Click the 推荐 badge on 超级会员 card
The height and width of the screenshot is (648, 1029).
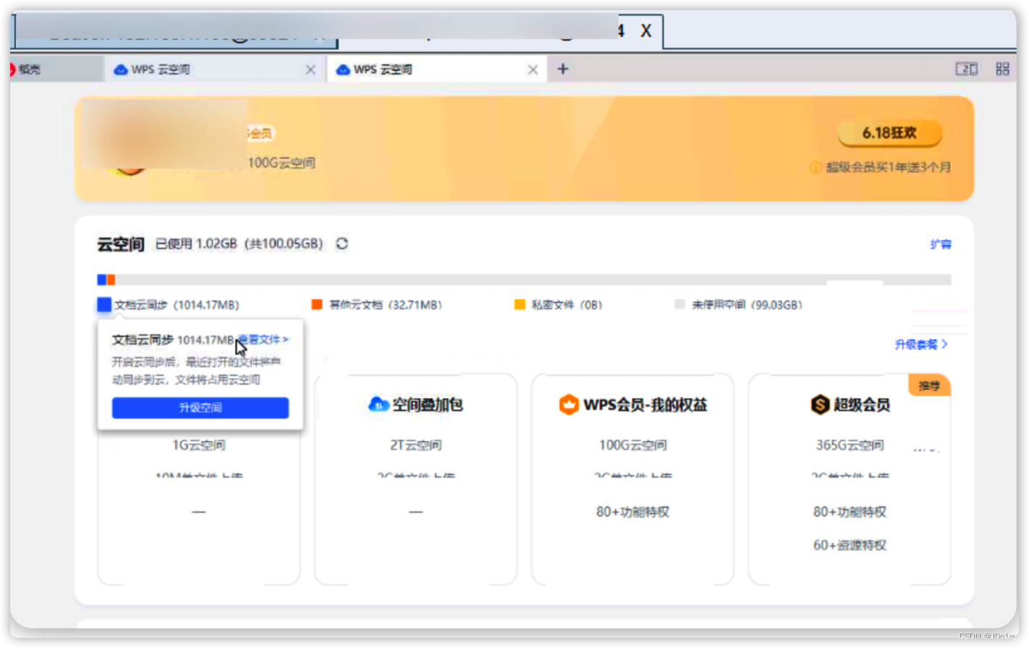(929, 385)
